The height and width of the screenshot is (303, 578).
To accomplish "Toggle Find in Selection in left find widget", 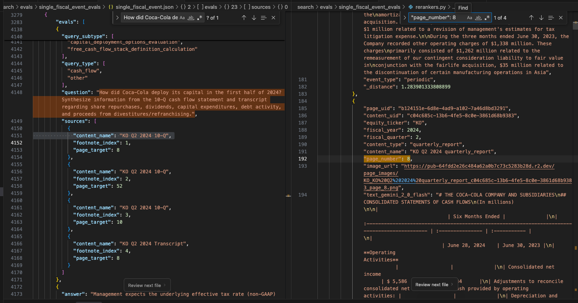I will point(263,18).
